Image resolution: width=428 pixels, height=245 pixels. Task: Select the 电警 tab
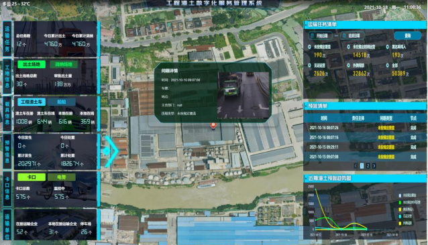pos(62,177)
